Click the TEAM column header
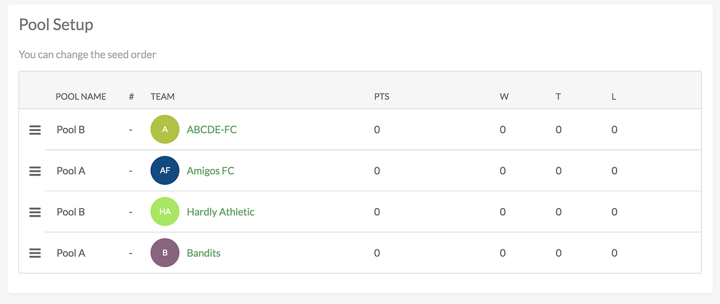Image resolution: width=720 pixels, height=304 pixels. tap(163, 96)
